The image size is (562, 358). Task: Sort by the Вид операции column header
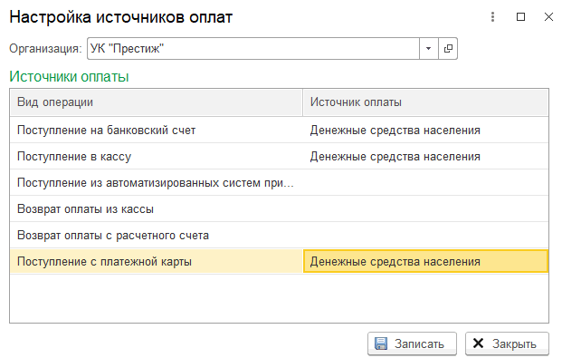tap(157, 102)
